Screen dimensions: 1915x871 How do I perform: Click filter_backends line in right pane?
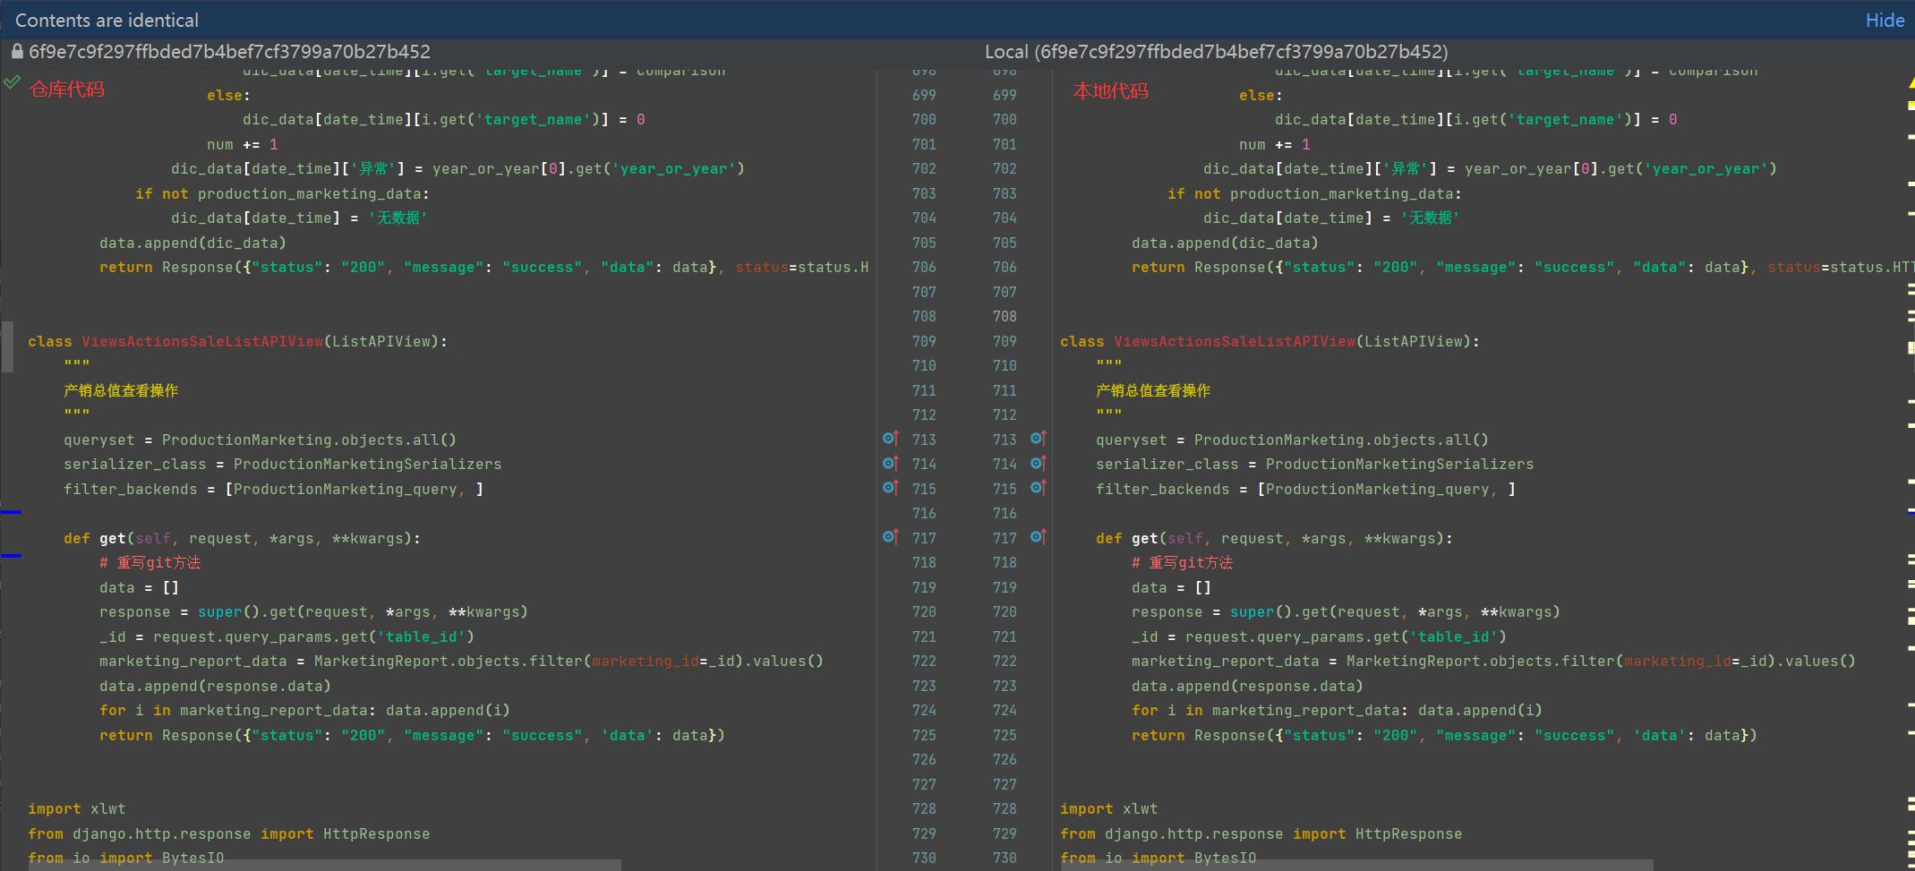click(1305, 489)
